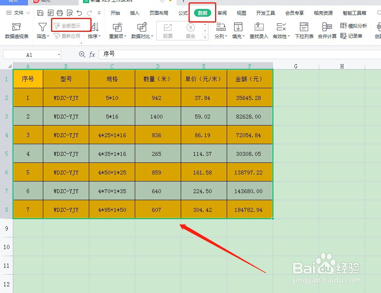Switch to the 智能工具箱 tab

click(x=354, y=13)
